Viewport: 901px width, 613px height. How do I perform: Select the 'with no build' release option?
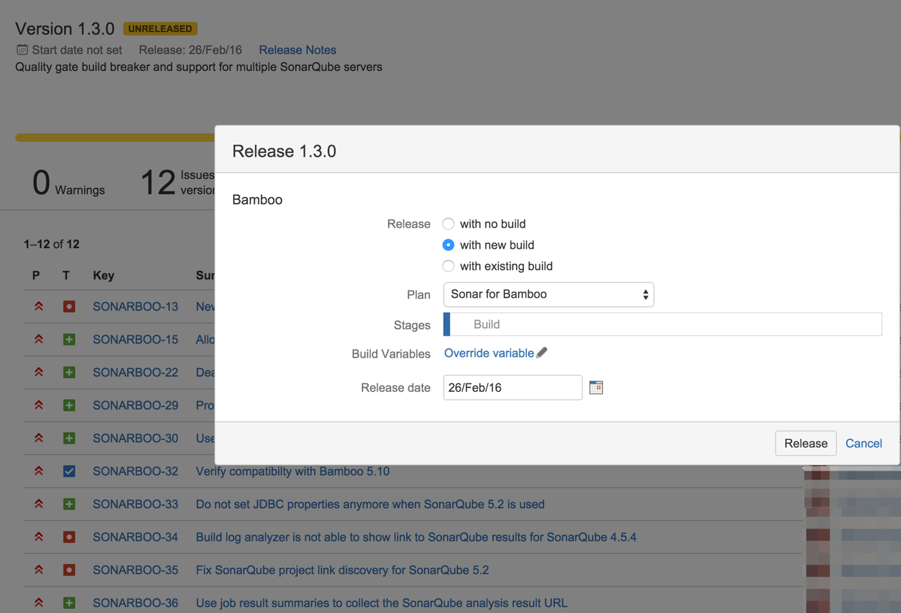(448, 224)
